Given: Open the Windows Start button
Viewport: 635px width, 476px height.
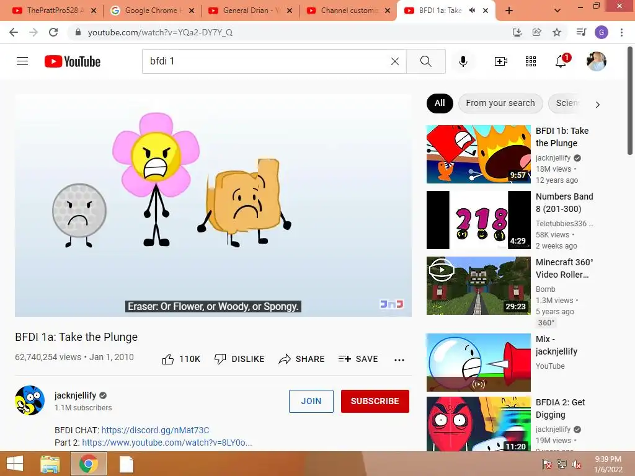Looking at the screenshot, I should [x=15, y=464].
